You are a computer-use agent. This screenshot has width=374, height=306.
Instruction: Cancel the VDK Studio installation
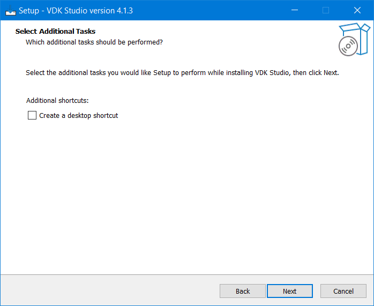pyautogui.click(x=343, y=291)
